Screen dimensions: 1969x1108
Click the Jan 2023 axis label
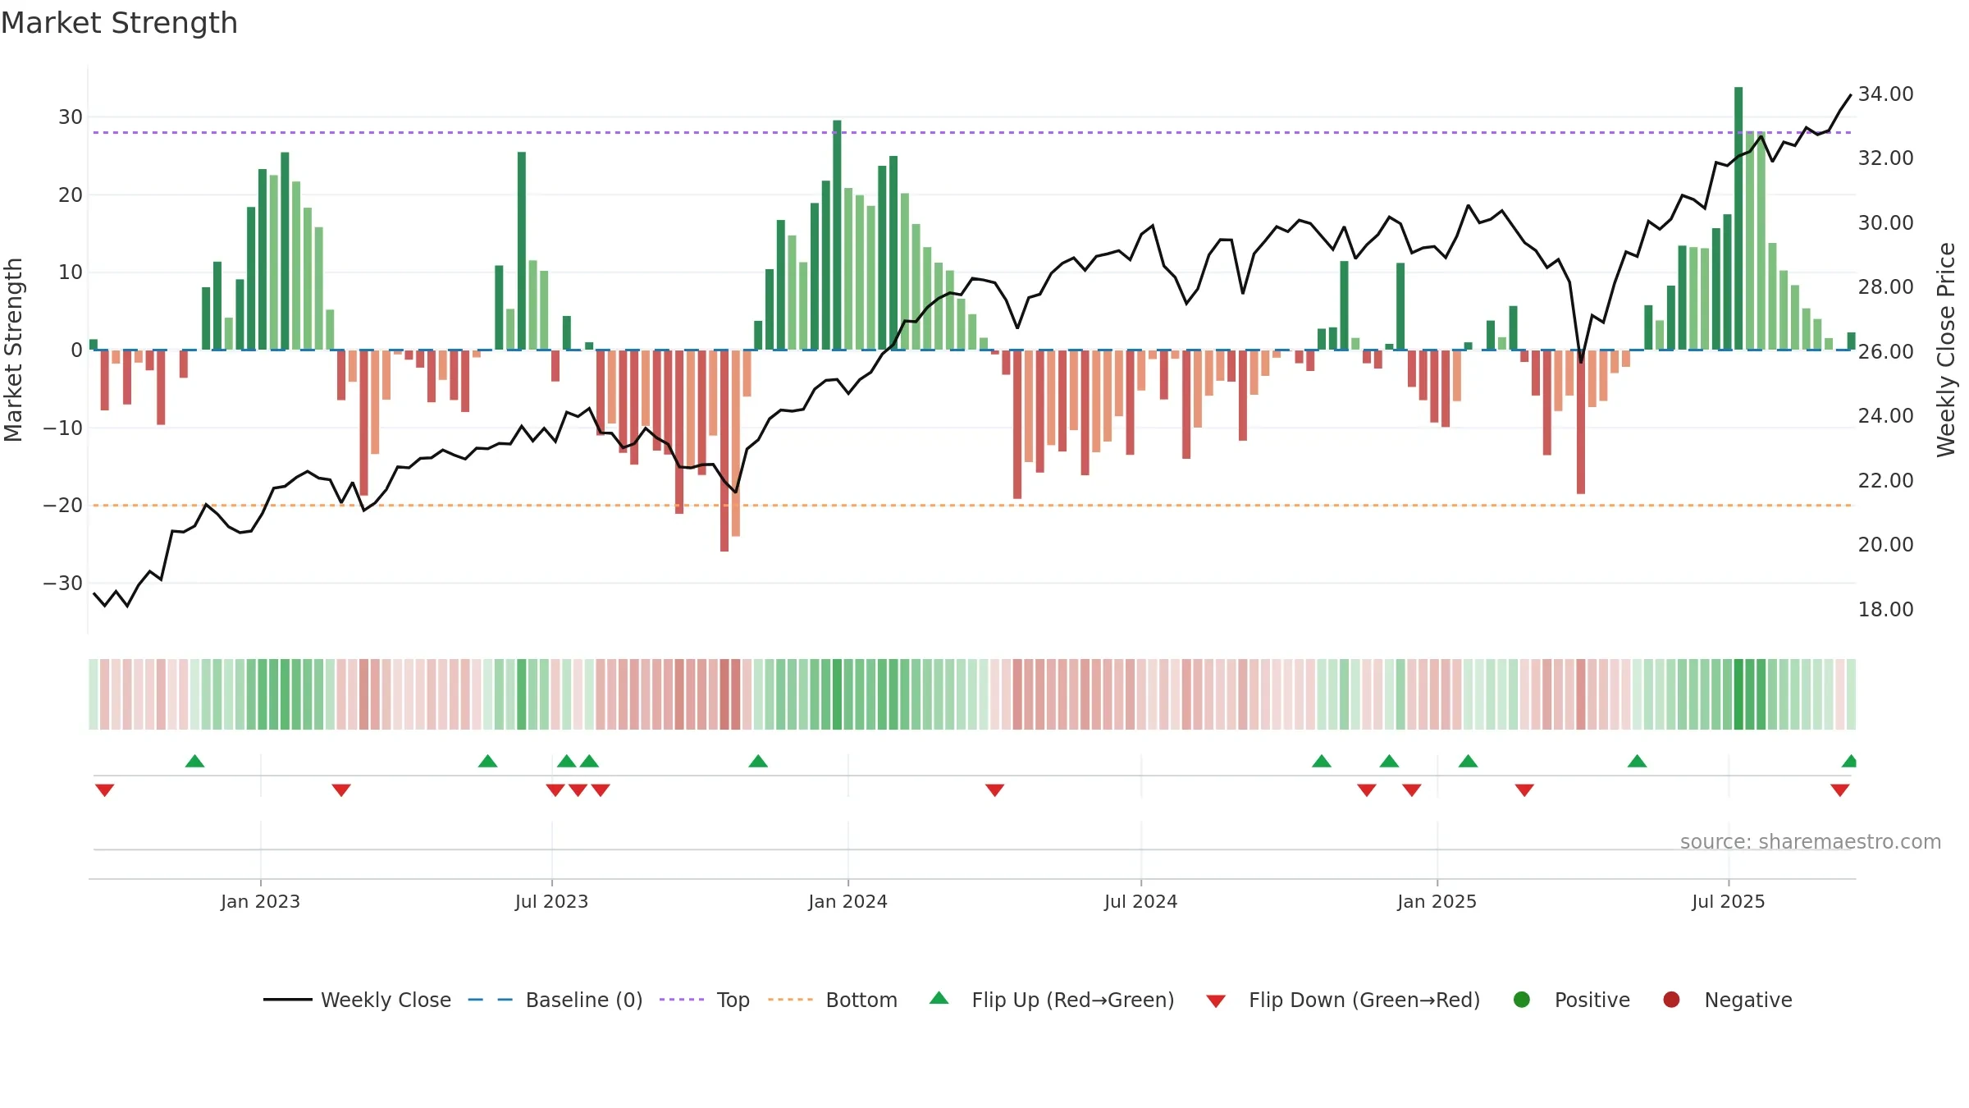pyautogui.click(x=260, y=902)
